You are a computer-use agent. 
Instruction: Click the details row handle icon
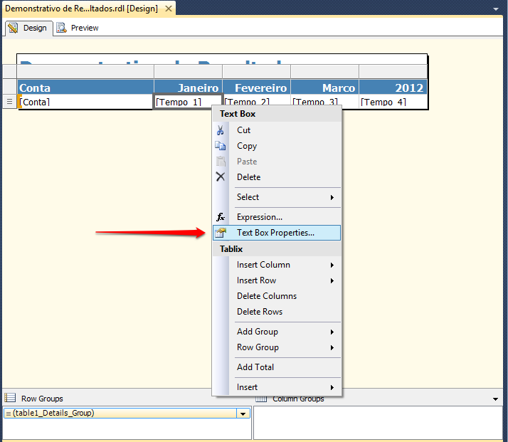[x=10, y=102]
